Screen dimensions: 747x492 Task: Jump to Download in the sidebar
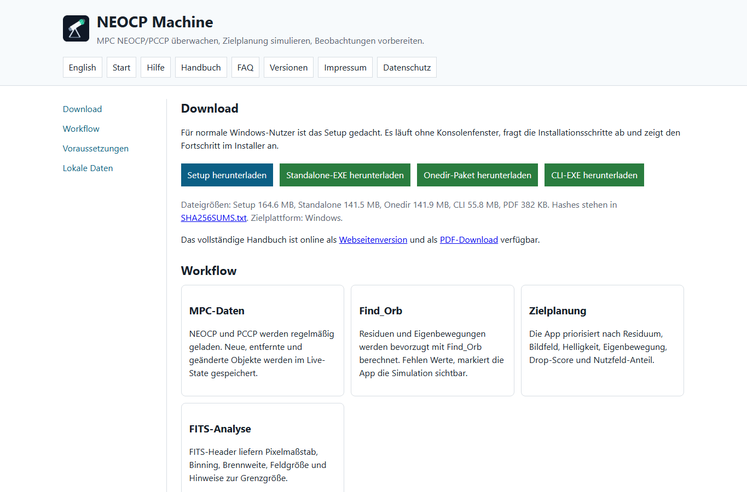point(82,109)
